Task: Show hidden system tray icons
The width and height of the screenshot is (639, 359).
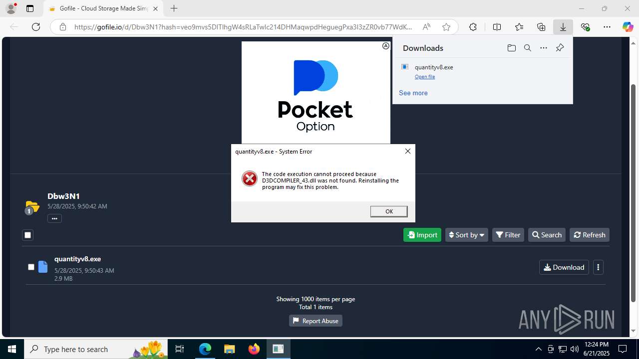Action: point(538,349)
